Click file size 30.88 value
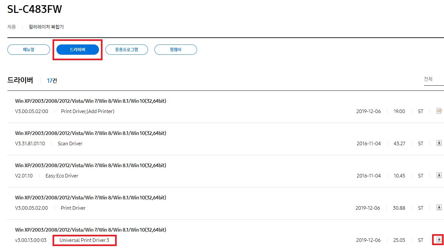This screenshot has width=444, height=248. coord(399,208)
